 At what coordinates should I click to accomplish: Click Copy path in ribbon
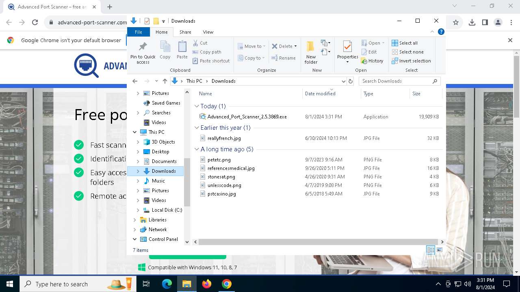tap(207, 52)
